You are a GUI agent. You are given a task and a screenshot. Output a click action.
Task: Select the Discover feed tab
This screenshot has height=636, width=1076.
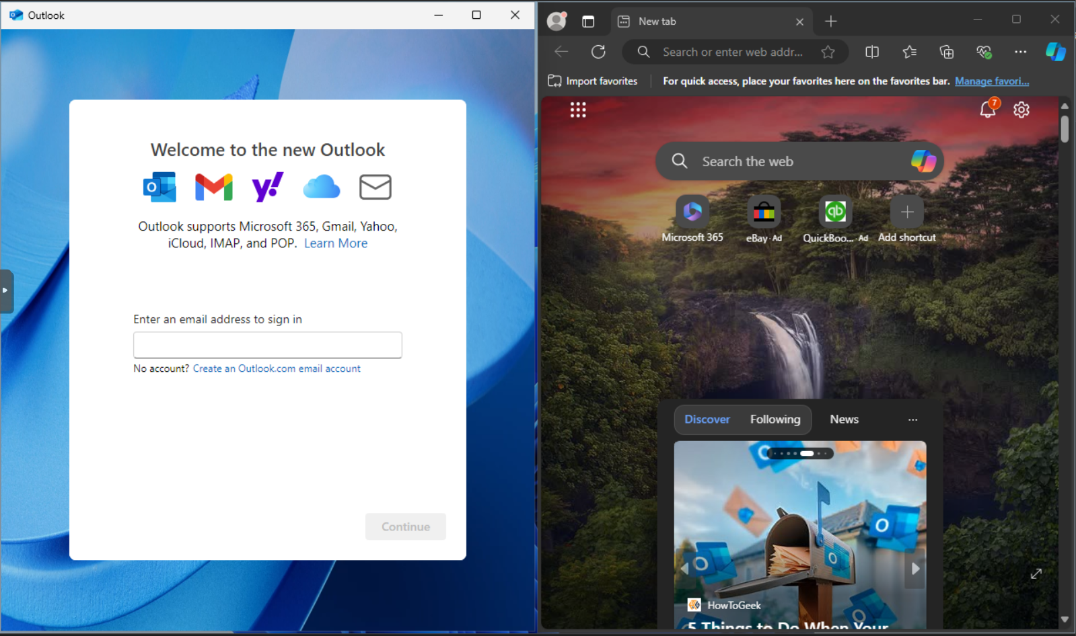(707, 420)
